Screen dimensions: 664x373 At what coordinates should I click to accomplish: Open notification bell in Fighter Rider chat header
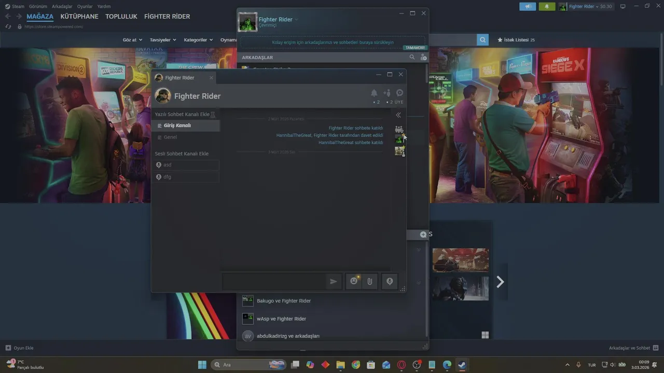pyautogui.click(x=374, y=93)
